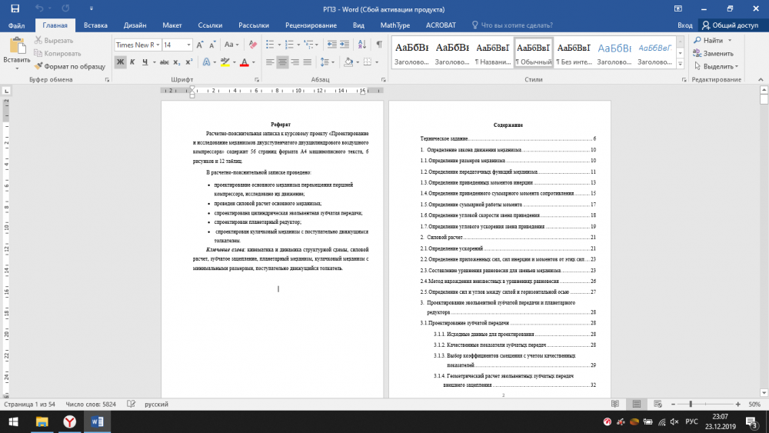This screenshot has width=769, height=433.
Task: Toggle bold (Ж) formatting
Action: pyautogui.click(x=121, y=62)
